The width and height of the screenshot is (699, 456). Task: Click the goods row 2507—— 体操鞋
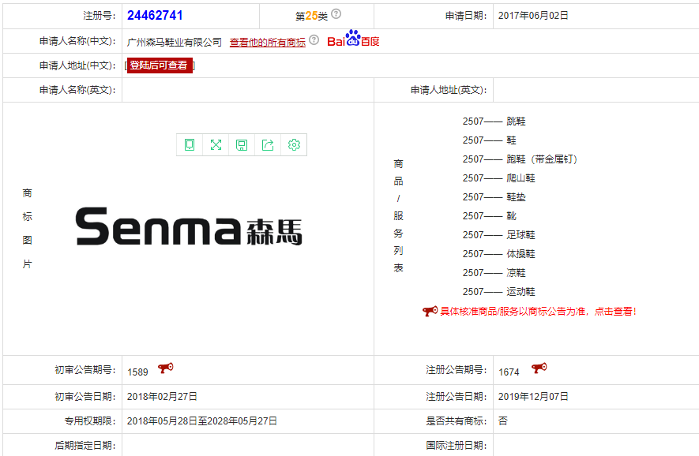coord(499,254)
